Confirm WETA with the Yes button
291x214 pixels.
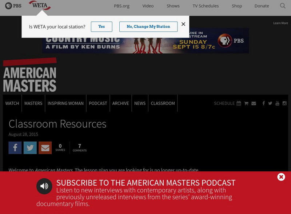coord(101,27)
